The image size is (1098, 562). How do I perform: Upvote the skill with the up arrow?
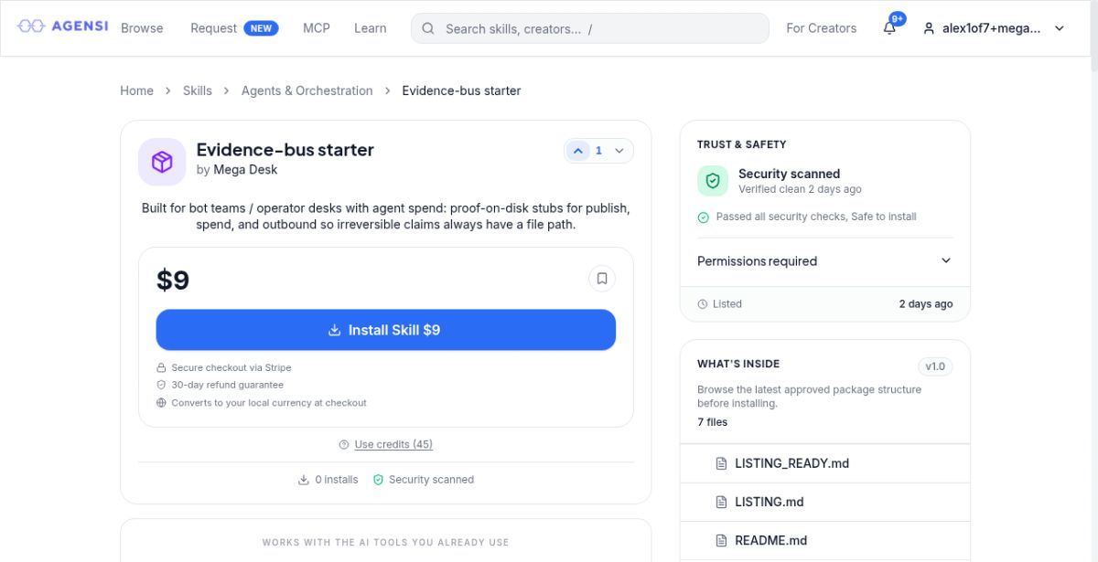click(x=577, y=151)
